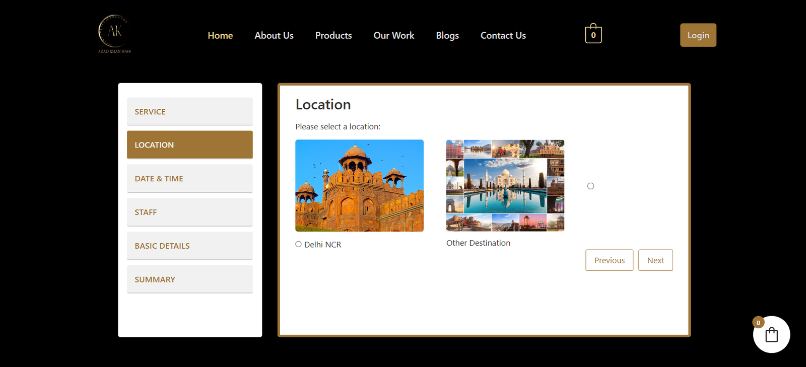The height and width of the screenshot is (367, 806).
Task: Go back with the Previous button
Action: (609, 260)
